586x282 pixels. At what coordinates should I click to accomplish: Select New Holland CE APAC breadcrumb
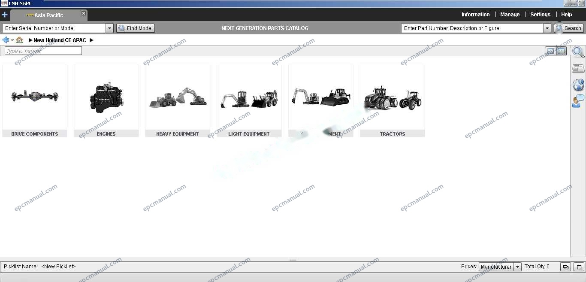click(x=60, y=40)
